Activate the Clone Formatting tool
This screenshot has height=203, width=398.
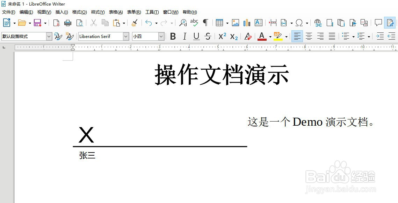(134, 22)
